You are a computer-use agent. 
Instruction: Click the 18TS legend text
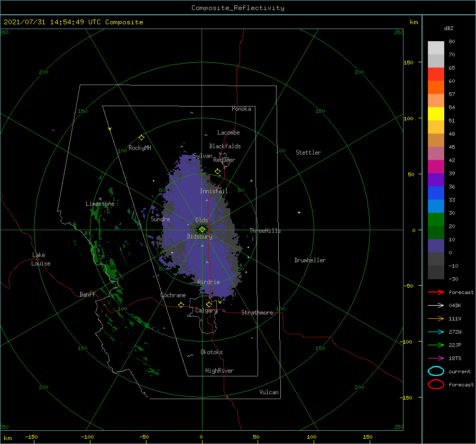pos(455,358)
